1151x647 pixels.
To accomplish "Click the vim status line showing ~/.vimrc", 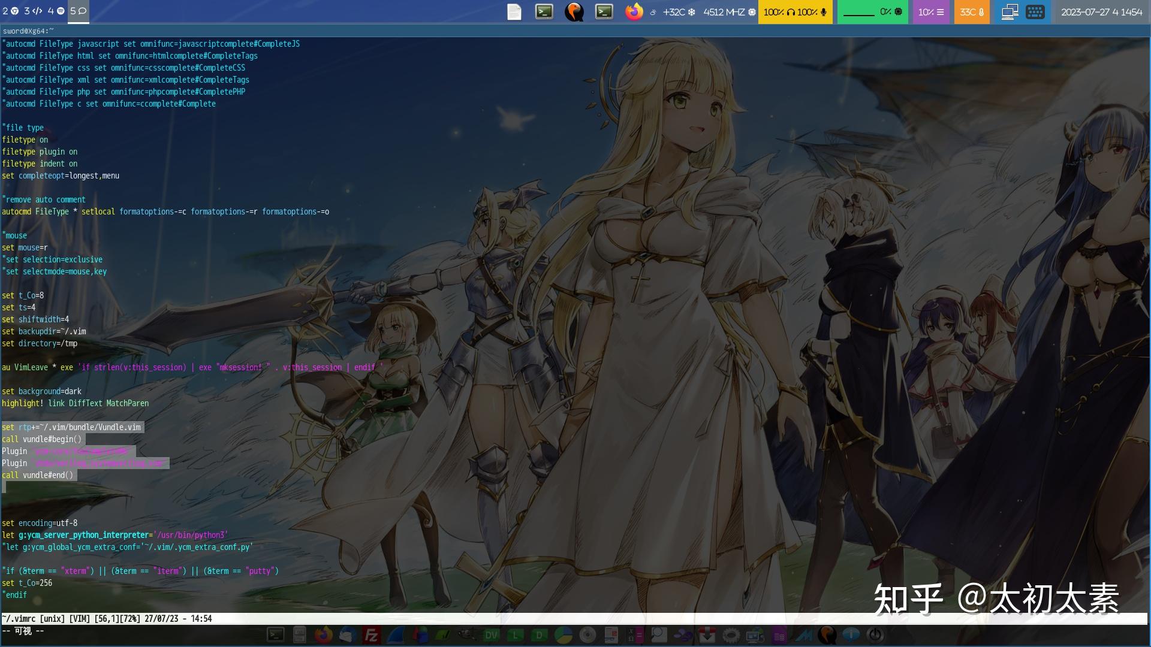I will click(107, 618).
